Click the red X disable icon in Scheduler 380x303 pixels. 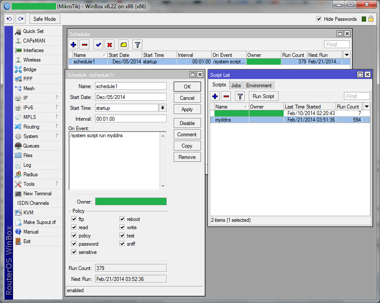(110, 45)
